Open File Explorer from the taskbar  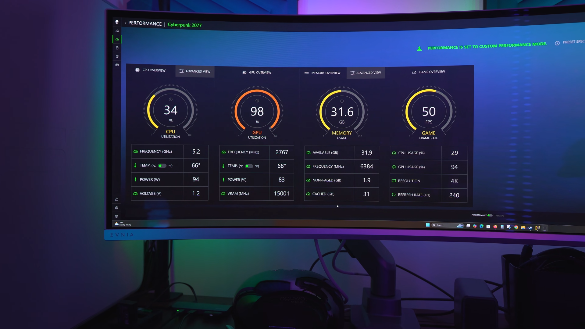pyautogui.click(x=523, y=227)
